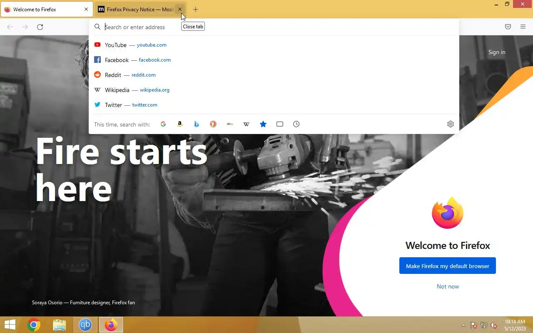Select the Wikipedia suggestion

point(274,90)
